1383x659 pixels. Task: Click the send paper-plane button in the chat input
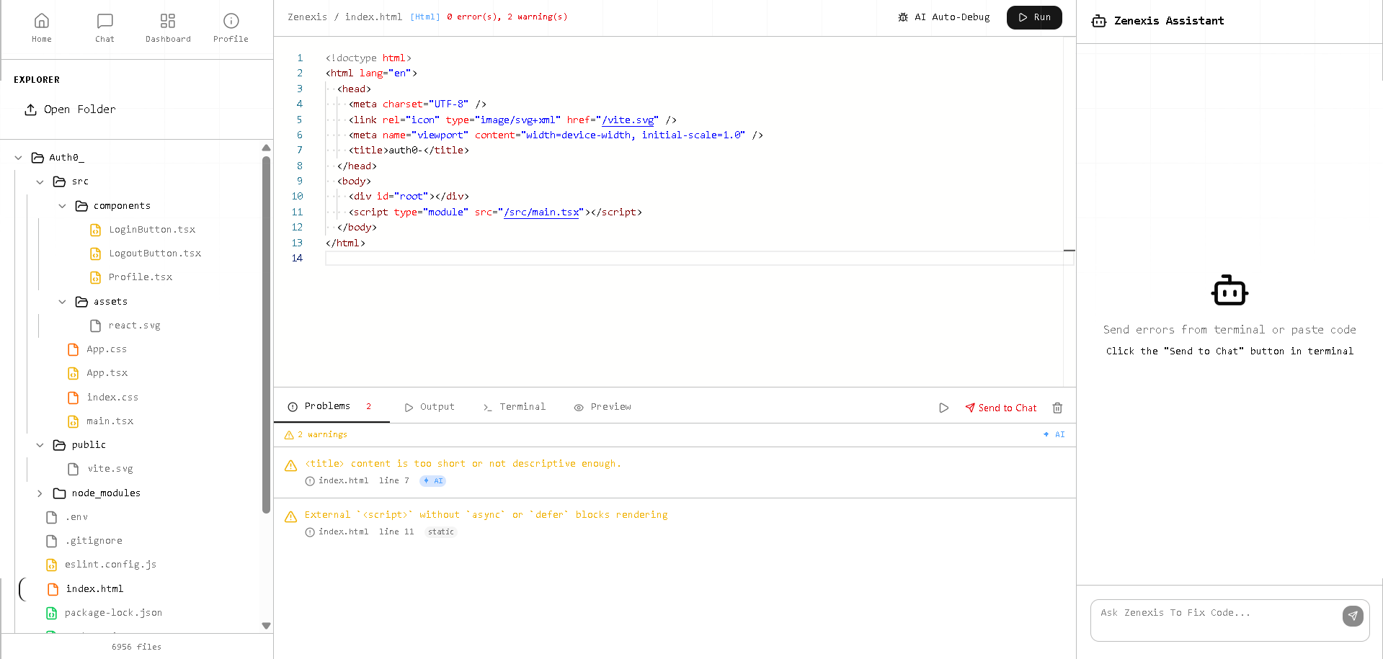coord(1353,616)
